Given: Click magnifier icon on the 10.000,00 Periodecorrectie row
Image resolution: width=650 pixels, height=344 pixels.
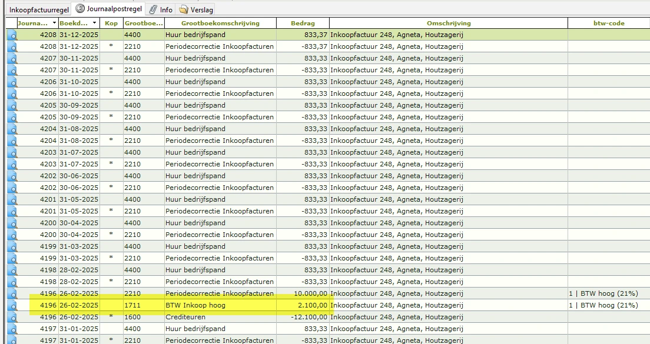Looking at the screenshot, I should pos(12,293).
